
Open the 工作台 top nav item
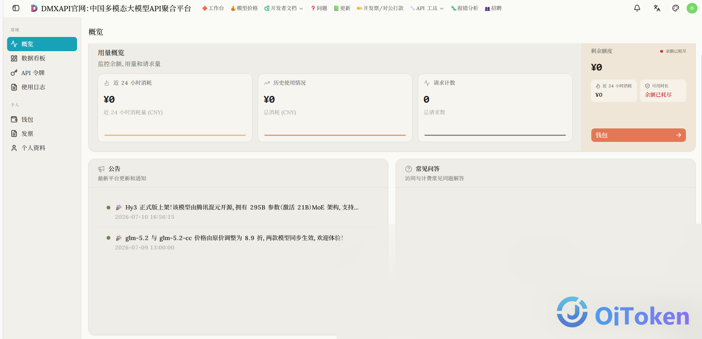pos(213,8)
